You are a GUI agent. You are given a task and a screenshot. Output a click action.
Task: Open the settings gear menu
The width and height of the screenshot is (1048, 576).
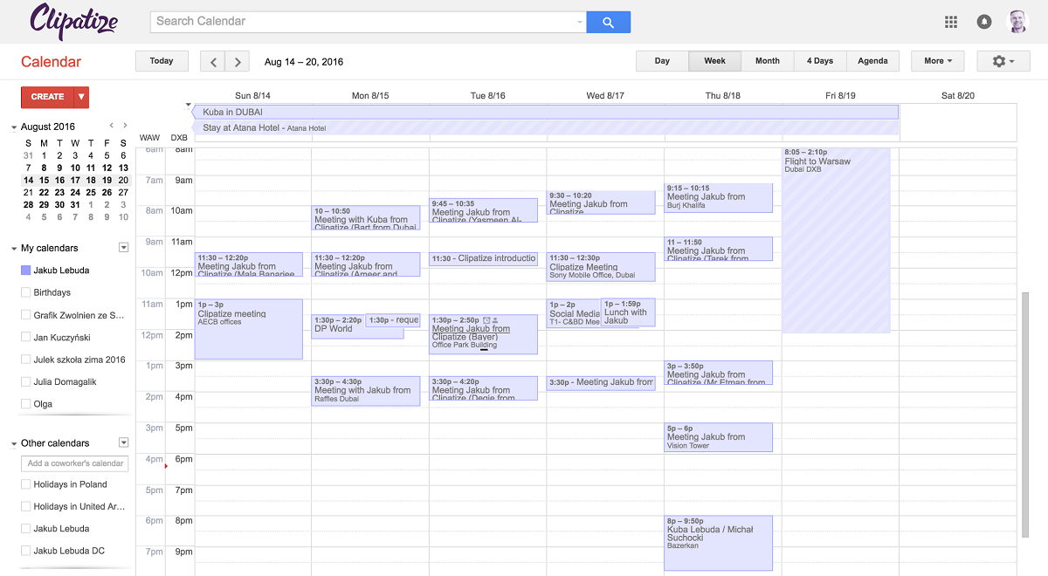[1003, 61]
